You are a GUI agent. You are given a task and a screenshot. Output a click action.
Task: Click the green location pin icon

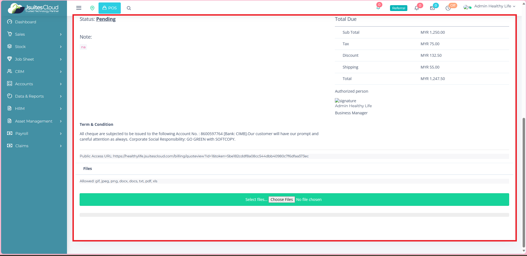pyautogui.click(x=92, y=8)
